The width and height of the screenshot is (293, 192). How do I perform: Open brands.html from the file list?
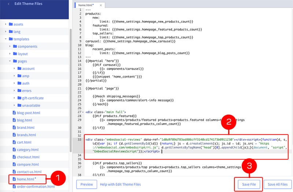point(26,135)
